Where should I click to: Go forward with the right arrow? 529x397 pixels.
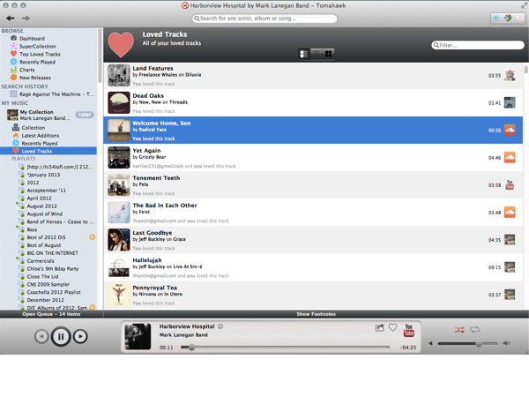pyautogui.click(x=26, y=19)
